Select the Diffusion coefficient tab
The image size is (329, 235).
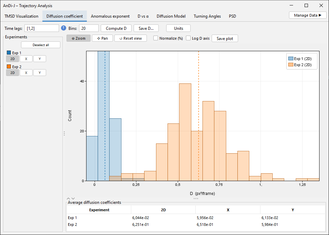click(65, 16)
